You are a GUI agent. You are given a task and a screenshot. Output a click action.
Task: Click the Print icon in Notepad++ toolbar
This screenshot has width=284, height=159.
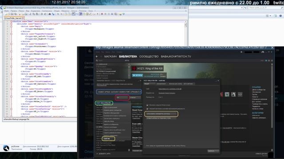pyautogui.click(x=26, y=14)
